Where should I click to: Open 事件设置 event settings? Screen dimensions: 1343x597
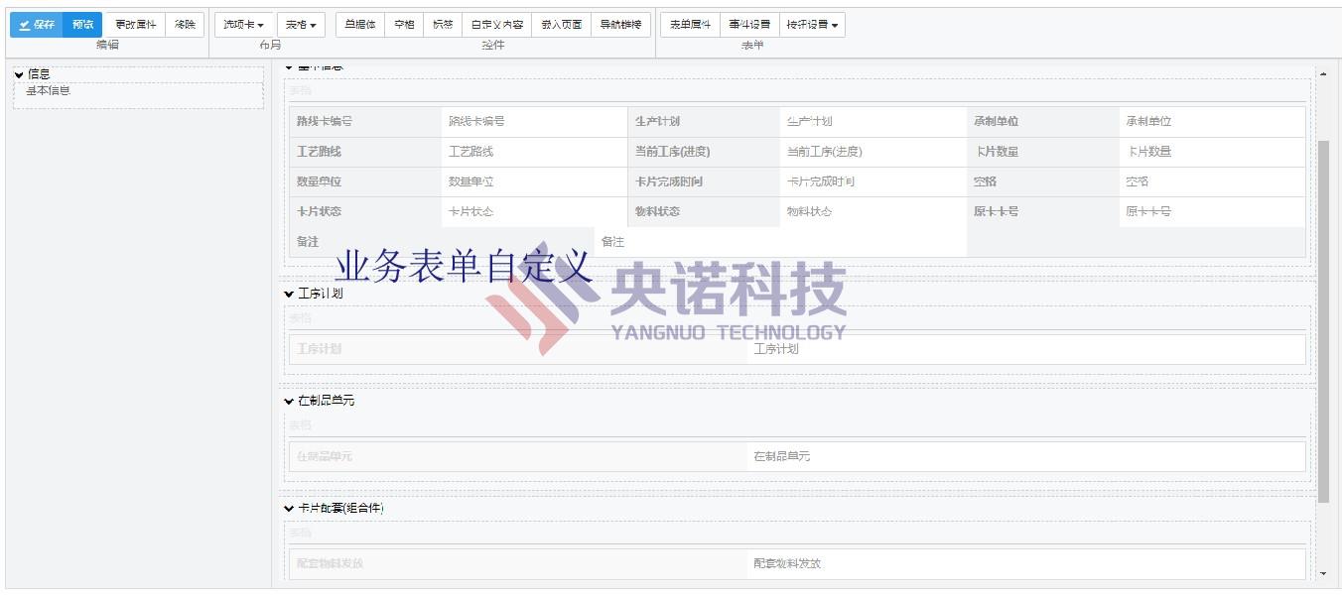pos(749,25)
